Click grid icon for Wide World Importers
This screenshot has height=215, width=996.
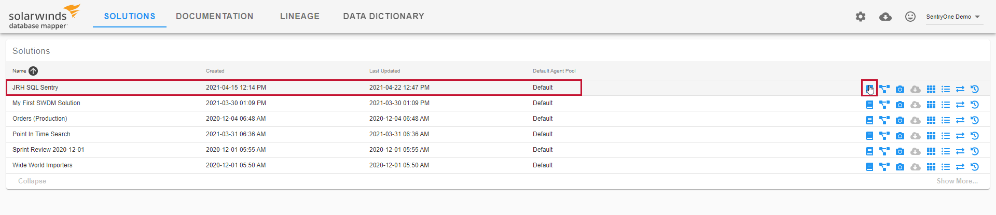pyautogui.click(x=931, y=167)
